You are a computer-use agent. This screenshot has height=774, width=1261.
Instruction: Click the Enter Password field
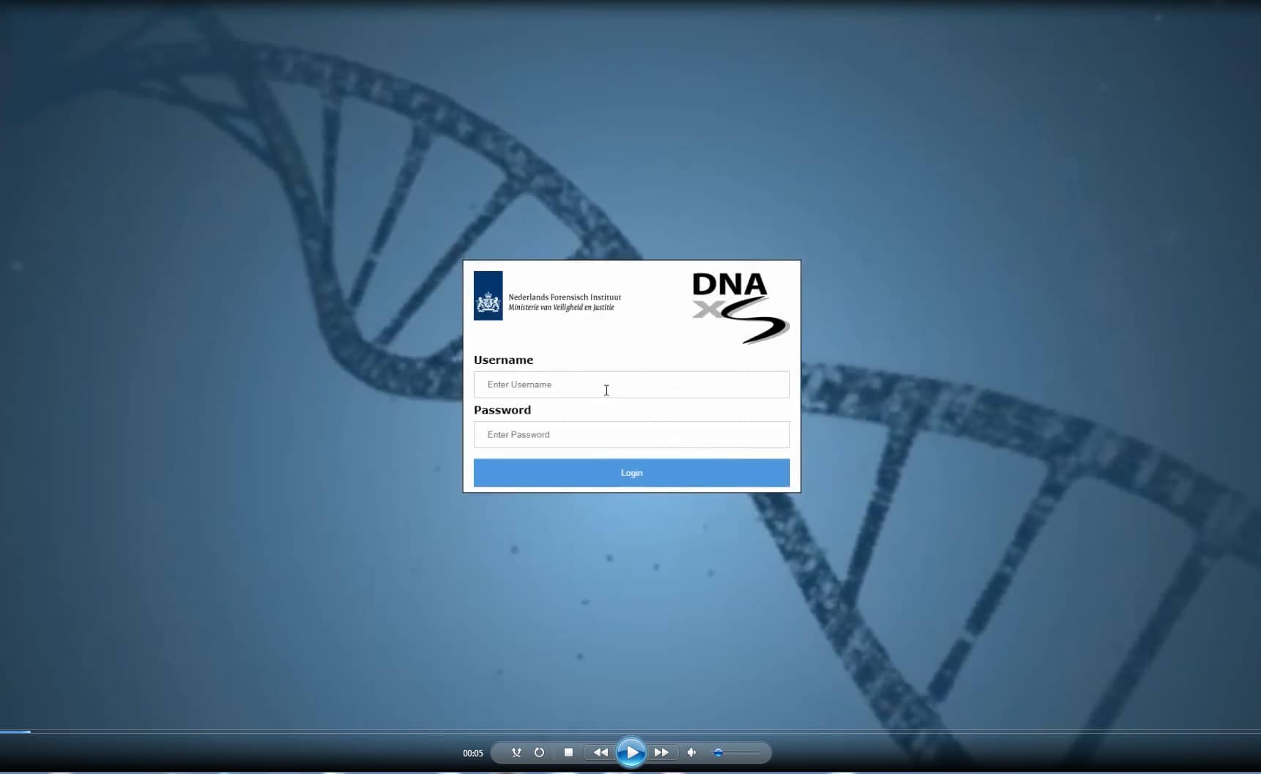point(631,434)
